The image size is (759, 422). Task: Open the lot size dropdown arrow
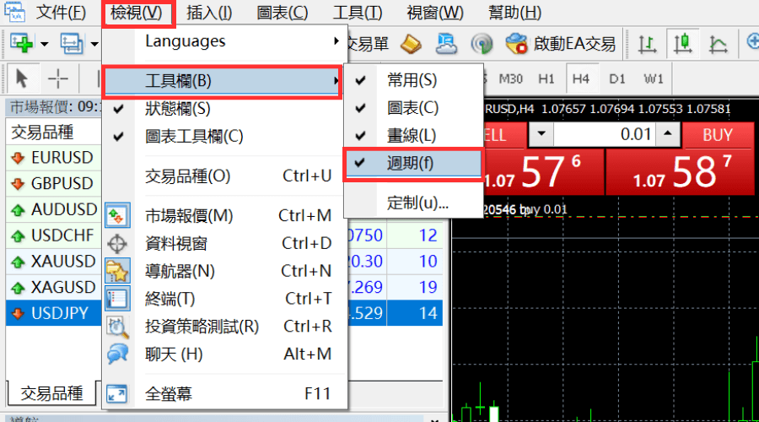point(541,133)
